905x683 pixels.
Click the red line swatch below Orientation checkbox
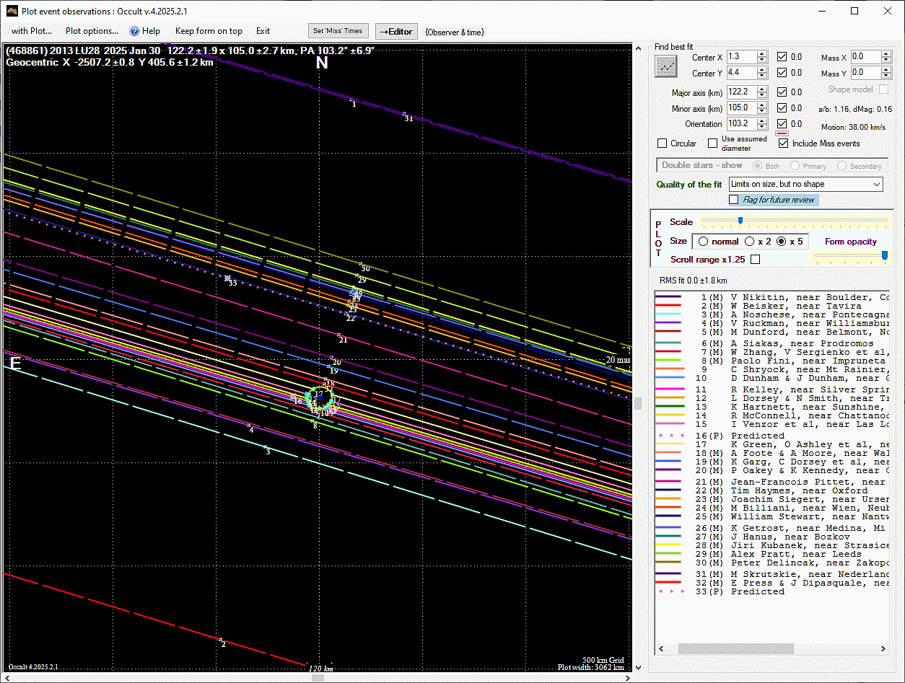[781, 133]
